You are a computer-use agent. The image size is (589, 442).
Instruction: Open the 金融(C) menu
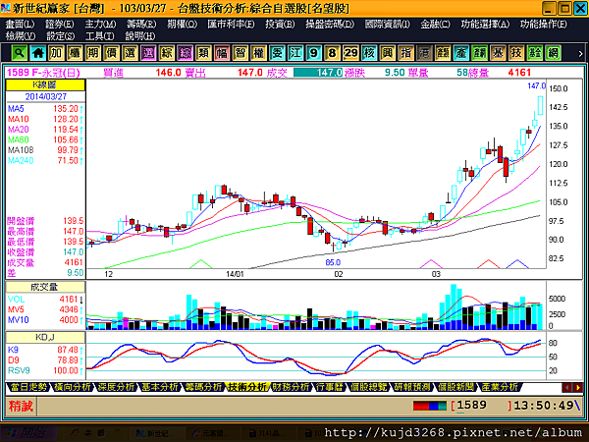(435, 24)
